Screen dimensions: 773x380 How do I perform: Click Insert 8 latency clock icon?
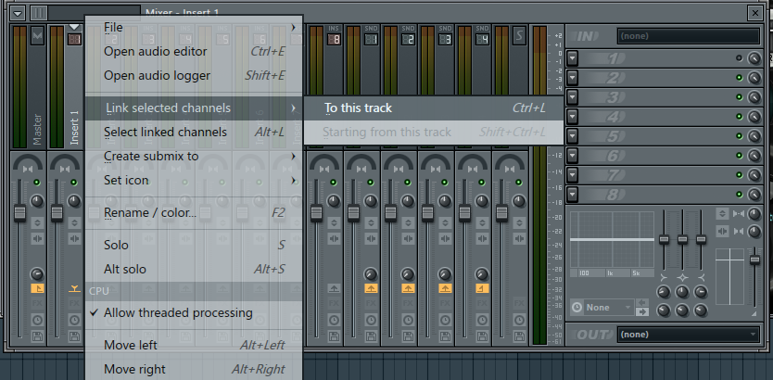(335, 321)
